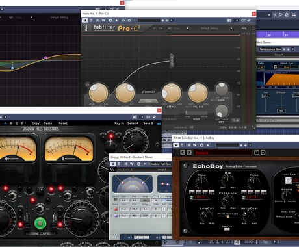Click the previous preset arrow in EchoBoy
This screenshot has width=299, height=247.
183,153
